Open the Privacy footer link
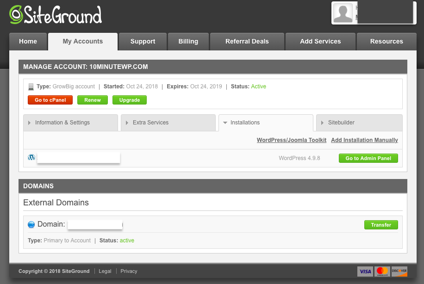 129,271
